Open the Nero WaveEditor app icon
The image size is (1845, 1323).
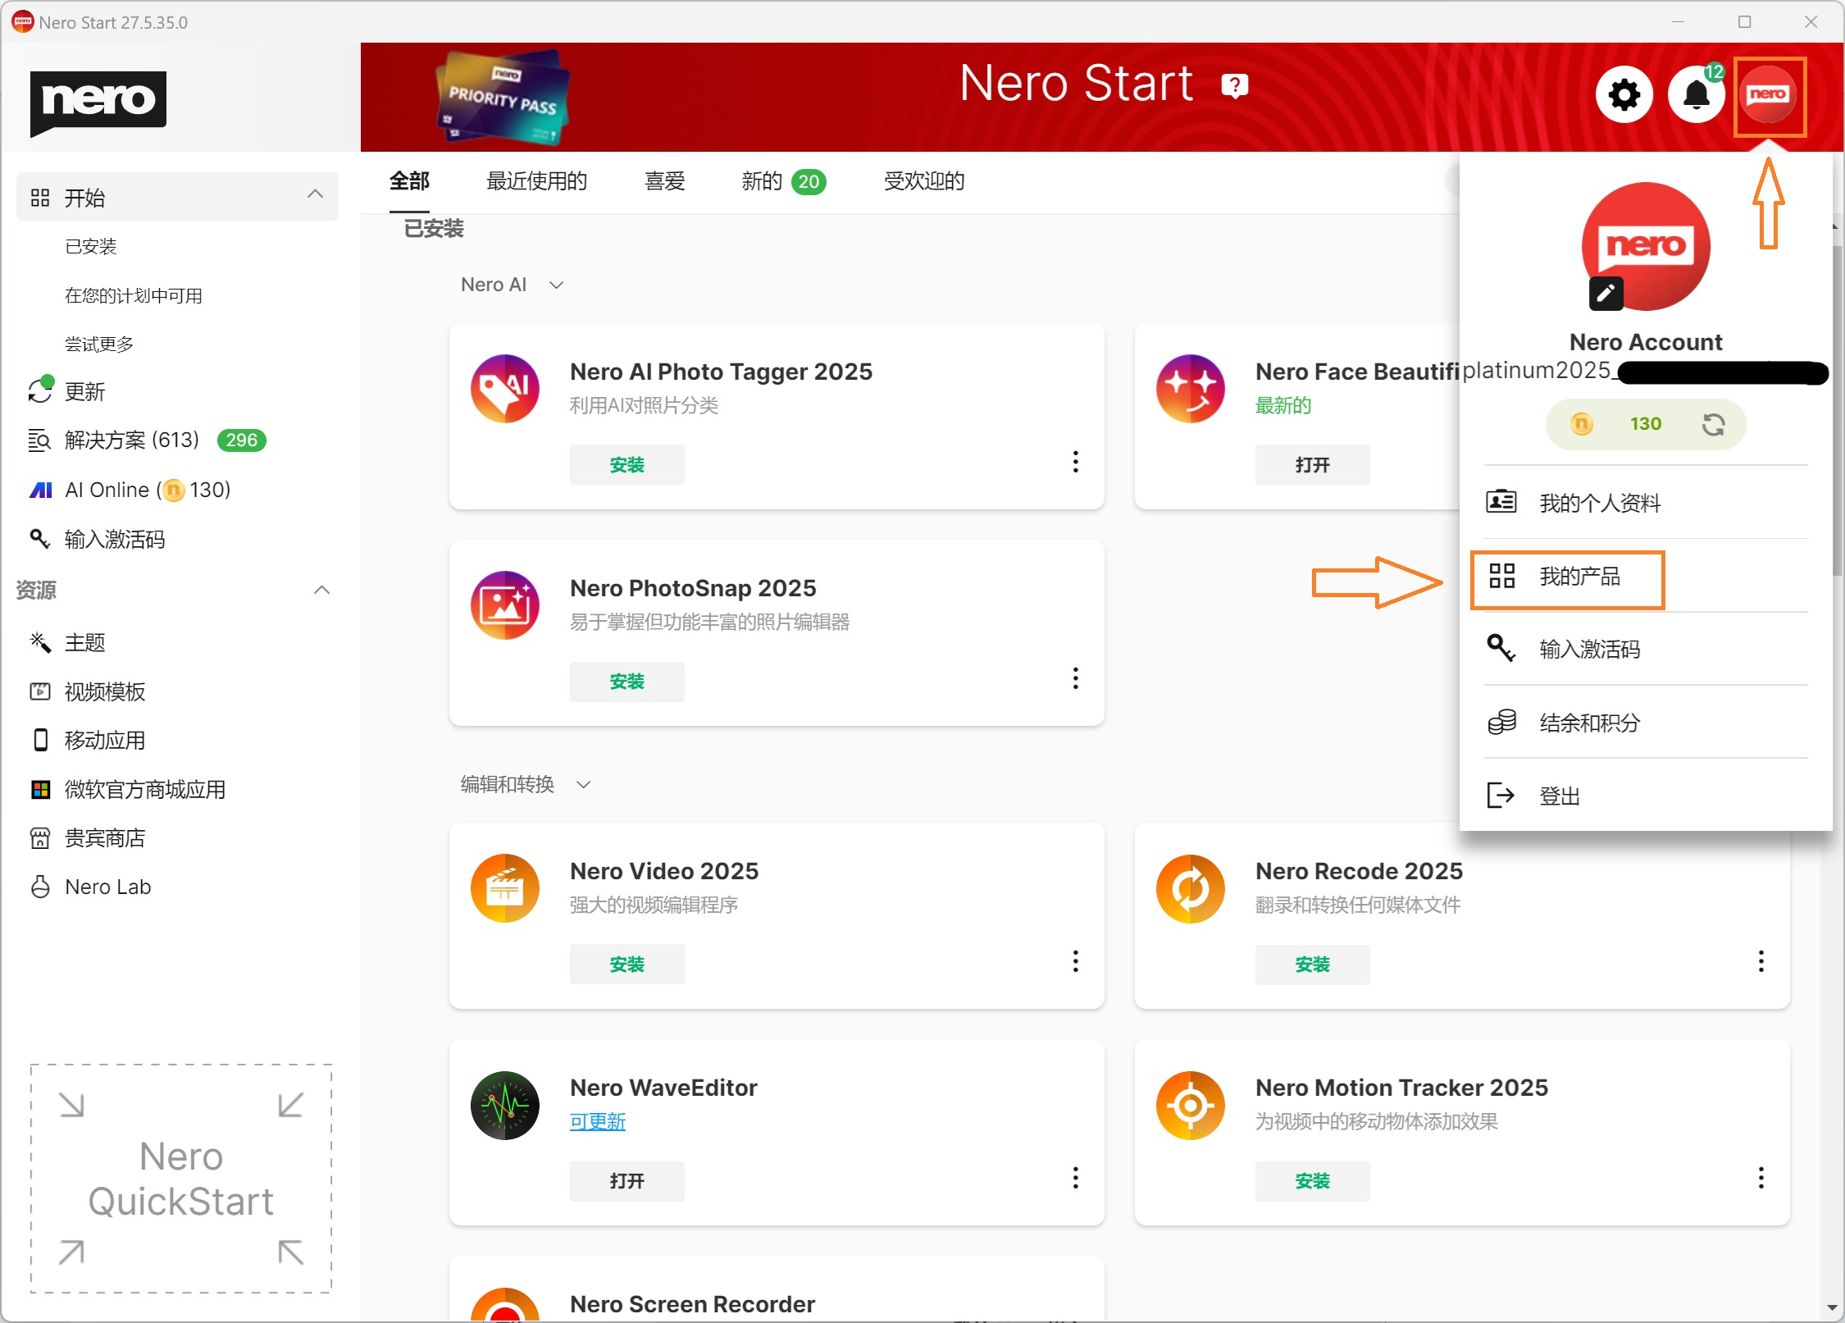click(x=504, y=1105)
